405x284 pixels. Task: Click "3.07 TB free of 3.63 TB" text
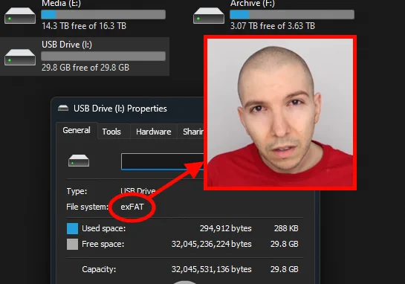pyautogui.click(x=273, y=26)
